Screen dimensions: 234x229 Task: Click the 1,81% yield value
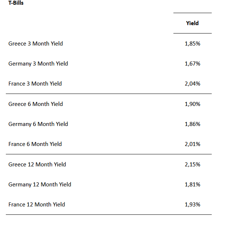192,185
